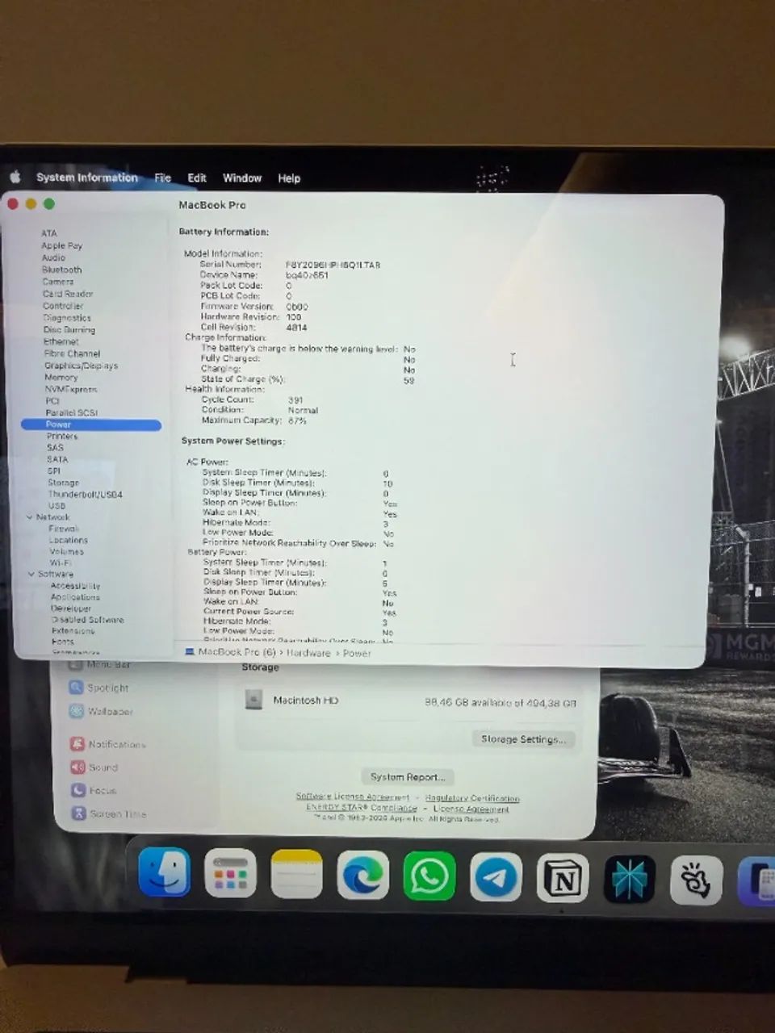Click the Macintosh HD disk icon
Screen dimensions: 775x1033
pyautogui.click(x=253, y=700)
